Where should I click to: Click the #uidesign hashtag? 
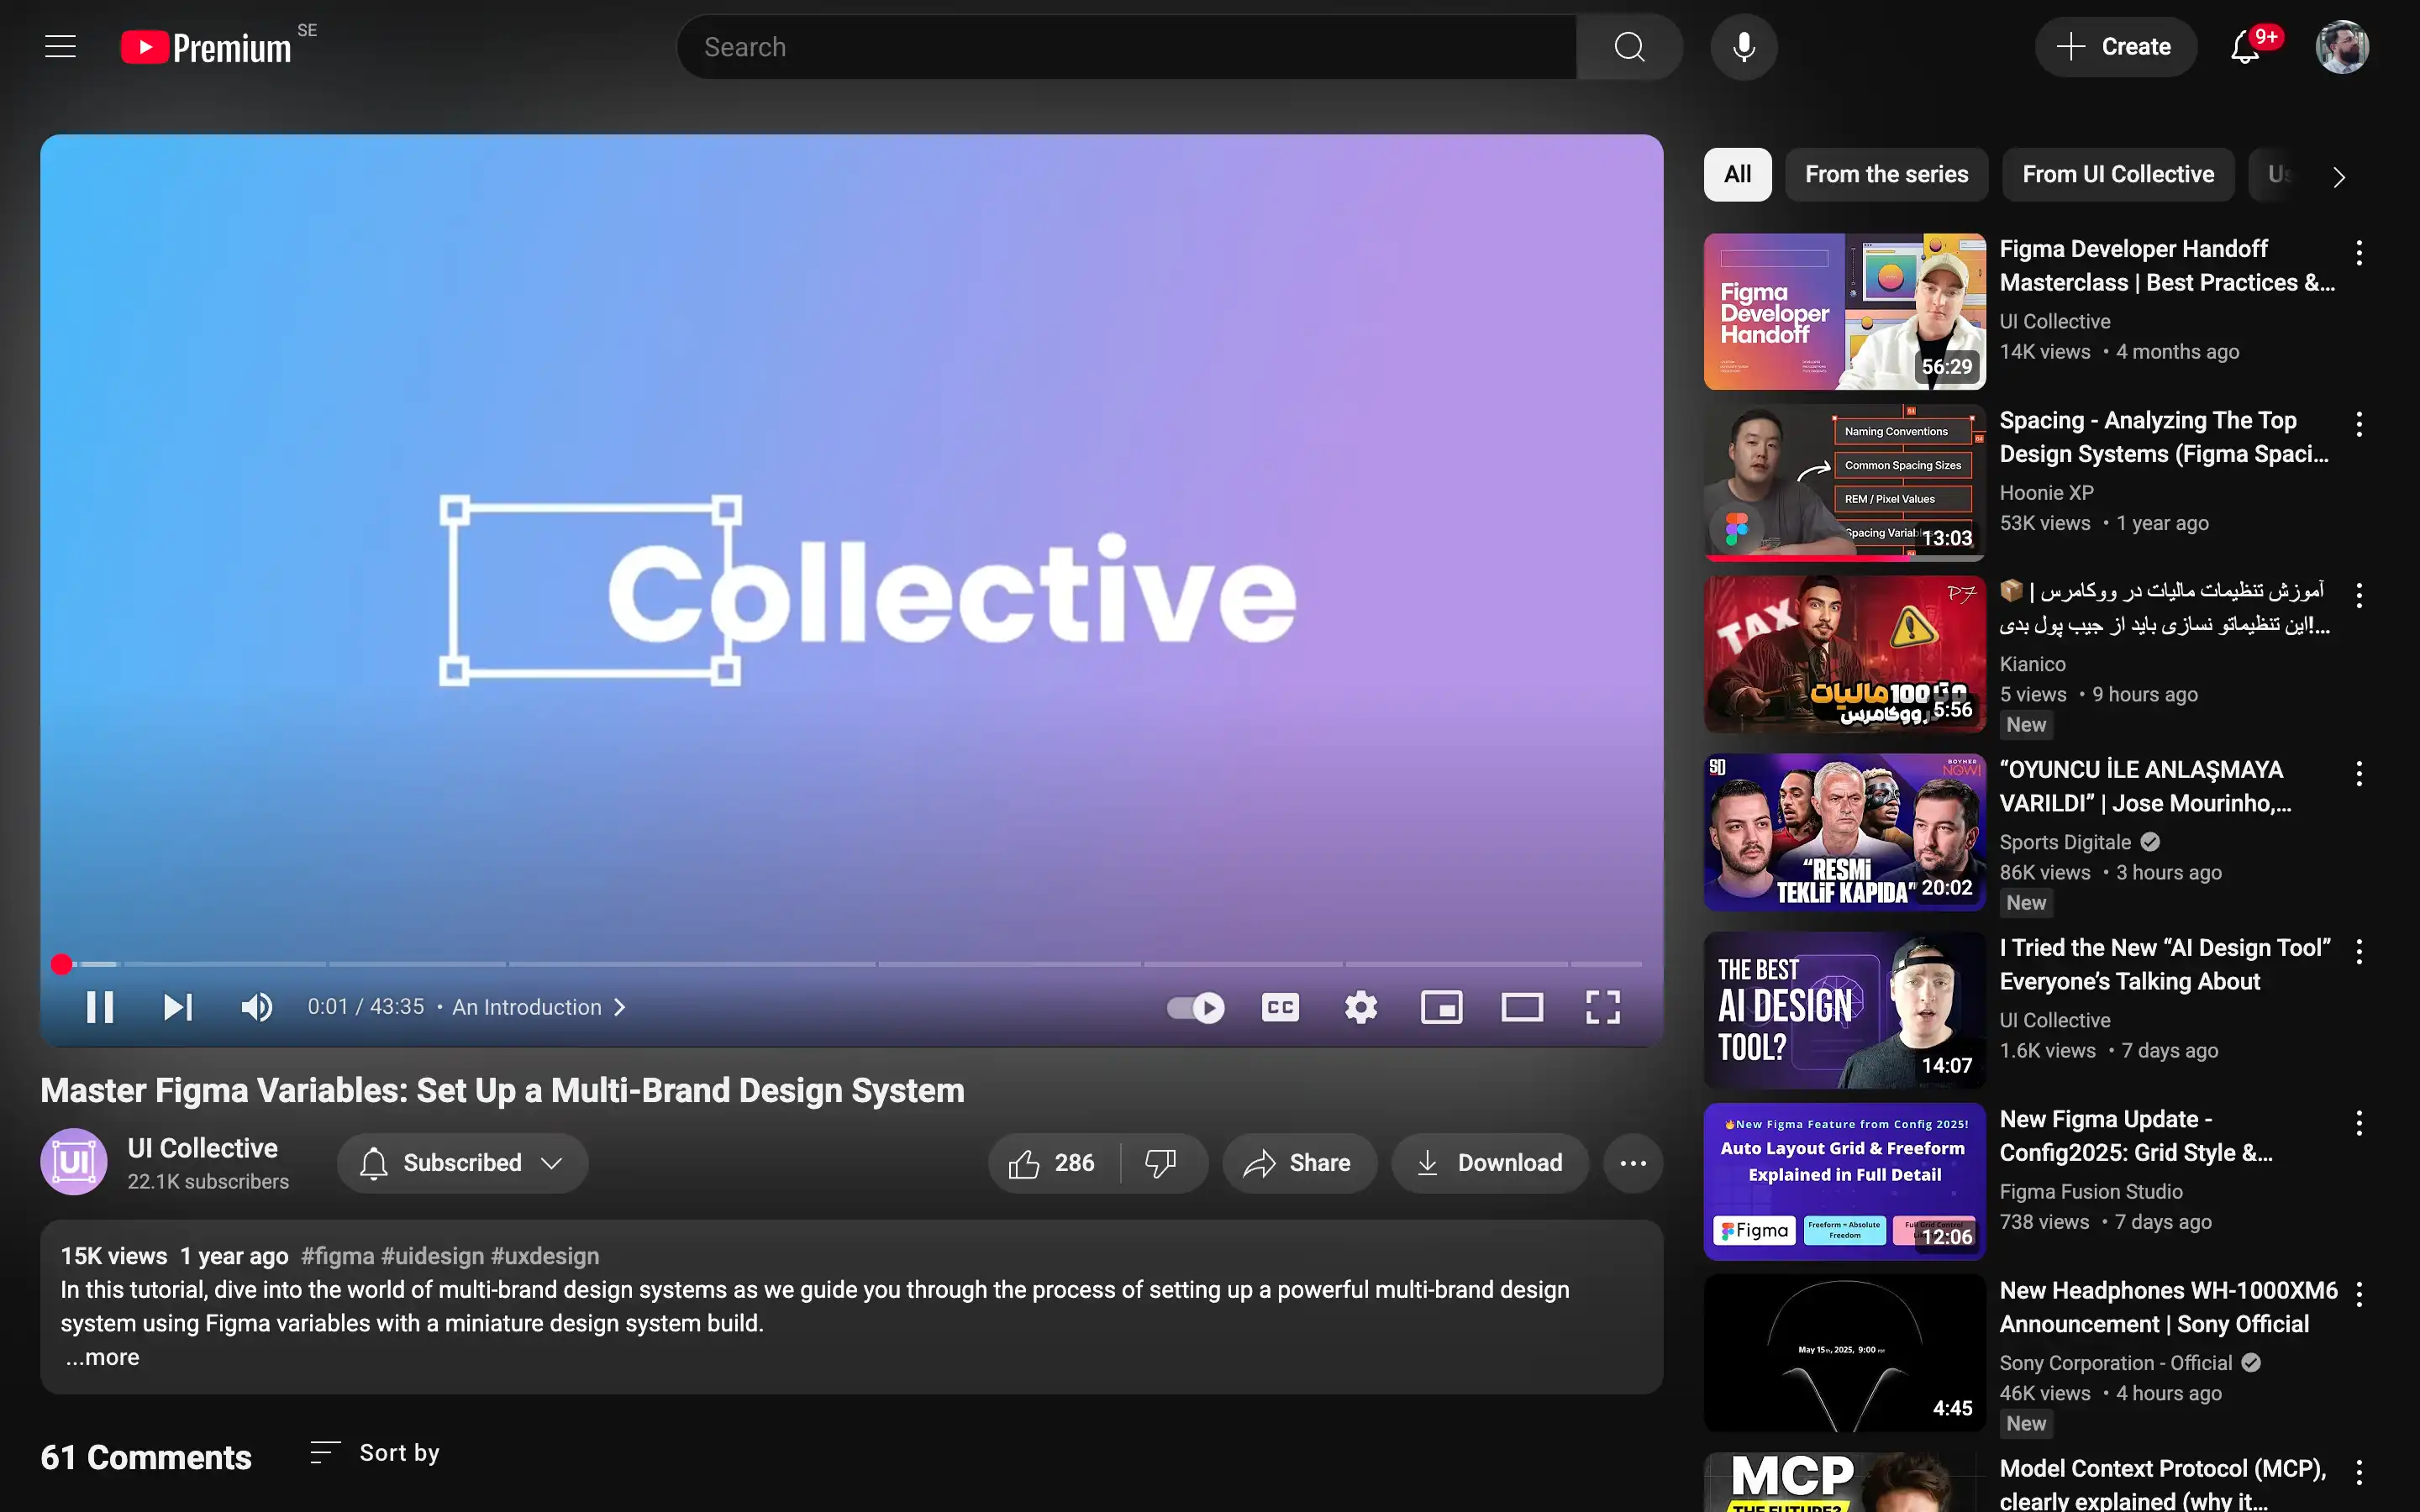432,1256
